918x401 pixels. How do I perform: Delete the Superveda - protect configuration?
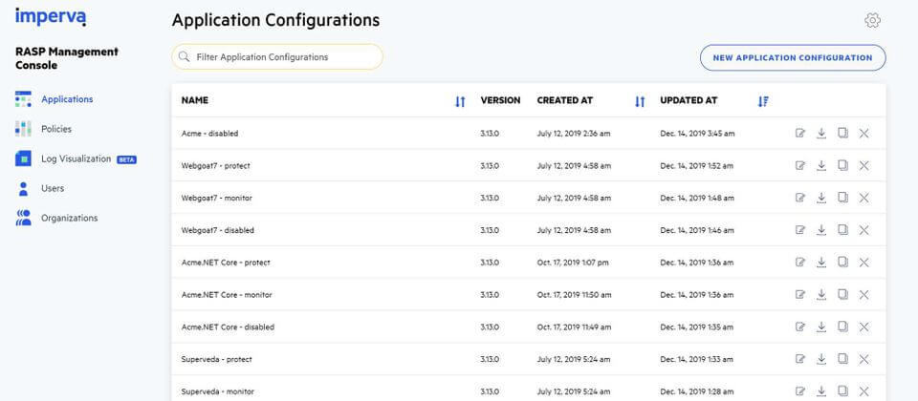point(863,359)
